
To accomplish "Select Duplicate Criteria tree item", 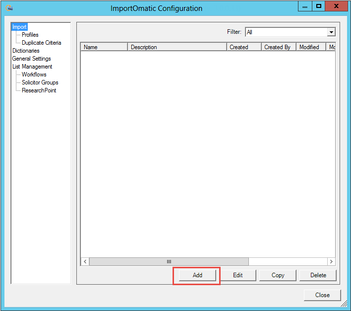I will pos(41,43).
